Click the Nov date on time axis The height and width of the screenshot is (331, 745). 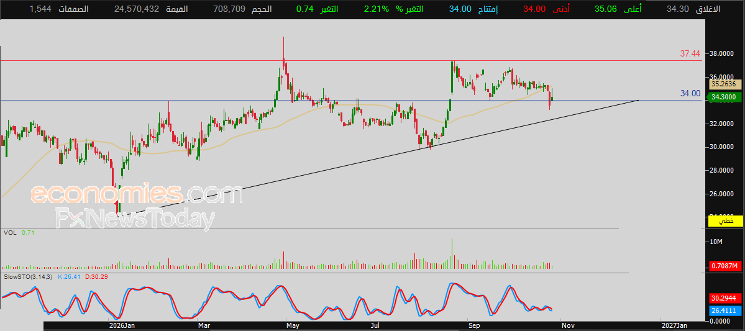(x=569, y=326)
